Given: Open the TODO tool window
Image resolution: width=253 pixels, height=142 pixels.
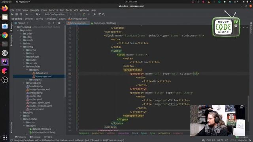Looking at the screenshot, I should tap(48, 137).
